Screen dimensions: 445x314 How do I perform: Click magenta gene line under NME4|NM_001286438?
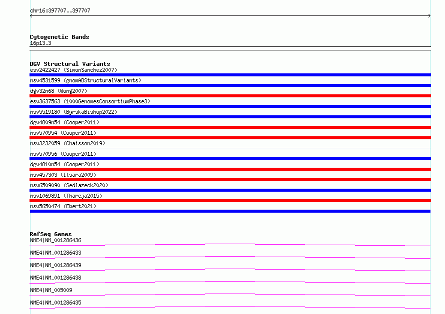[x=230, y=282]
